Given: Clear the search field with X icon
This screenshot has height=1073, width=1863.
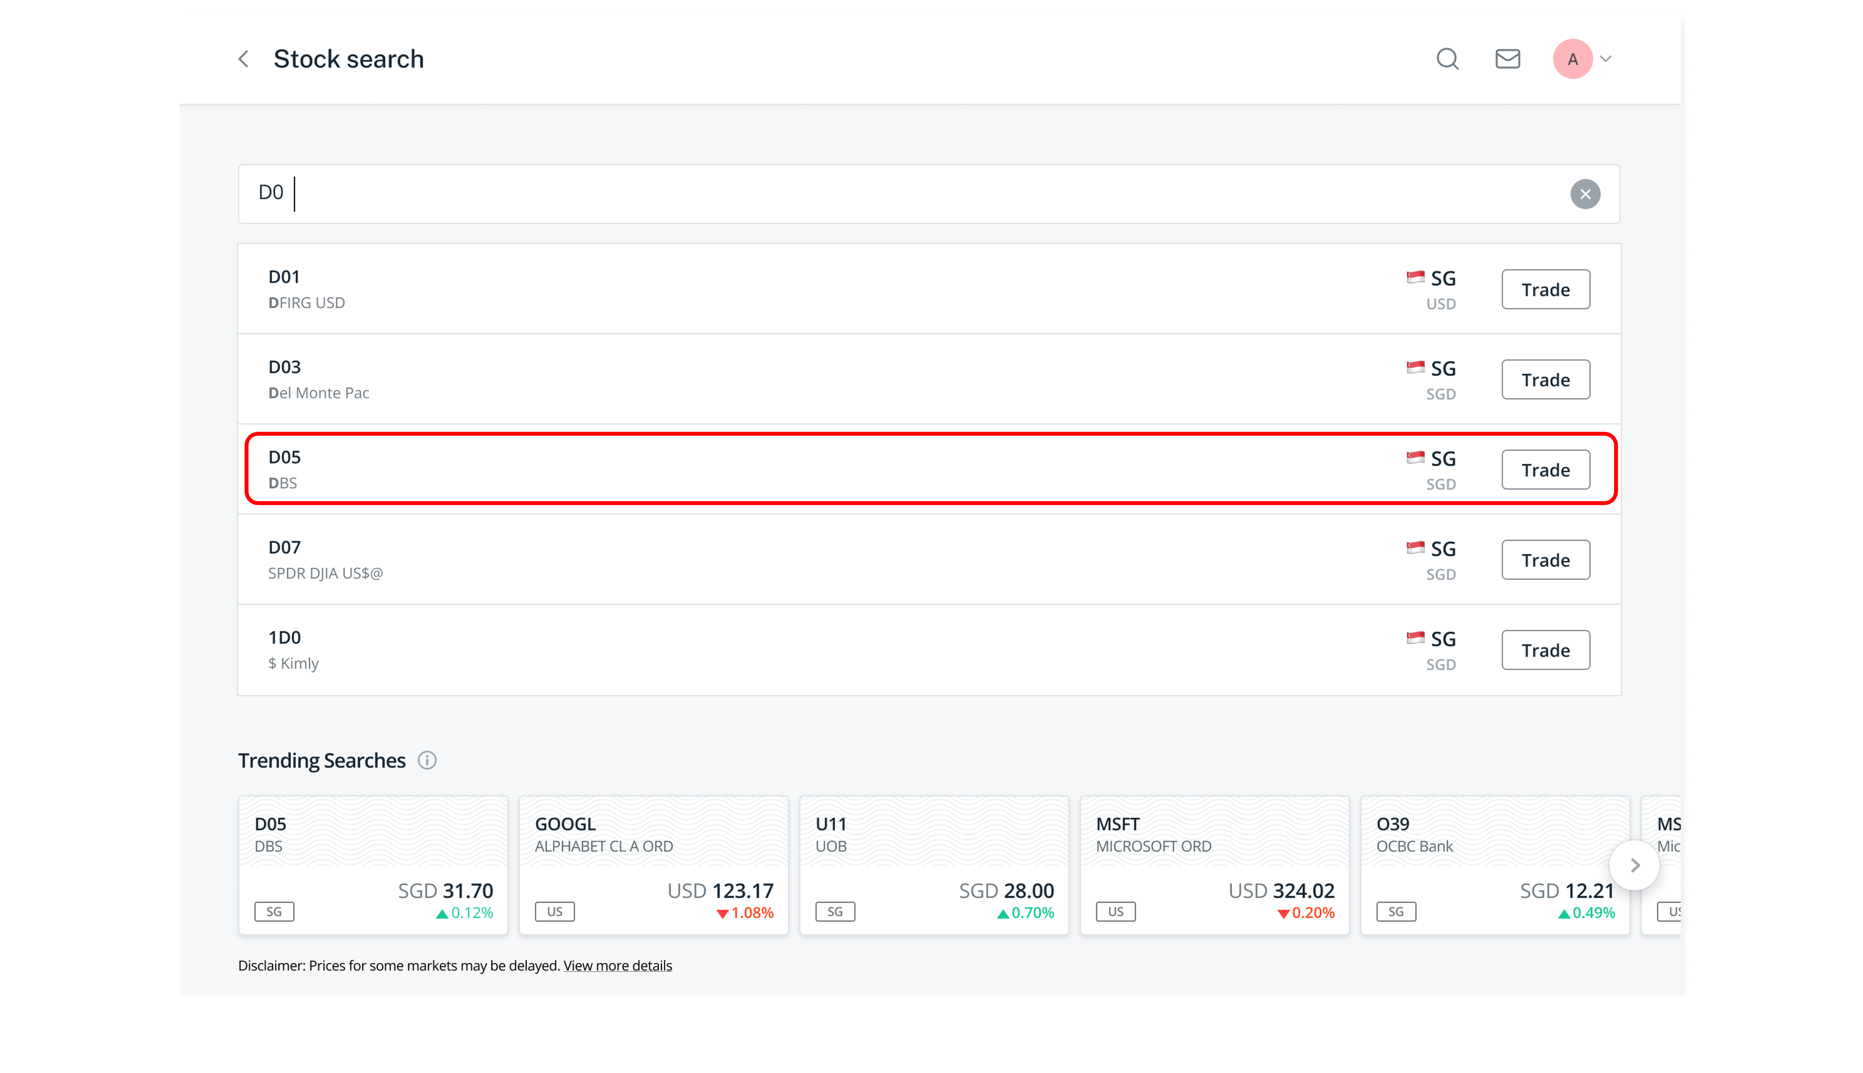Looking at the screenshot, I should pyautogui.click(x=1585, y=194).
